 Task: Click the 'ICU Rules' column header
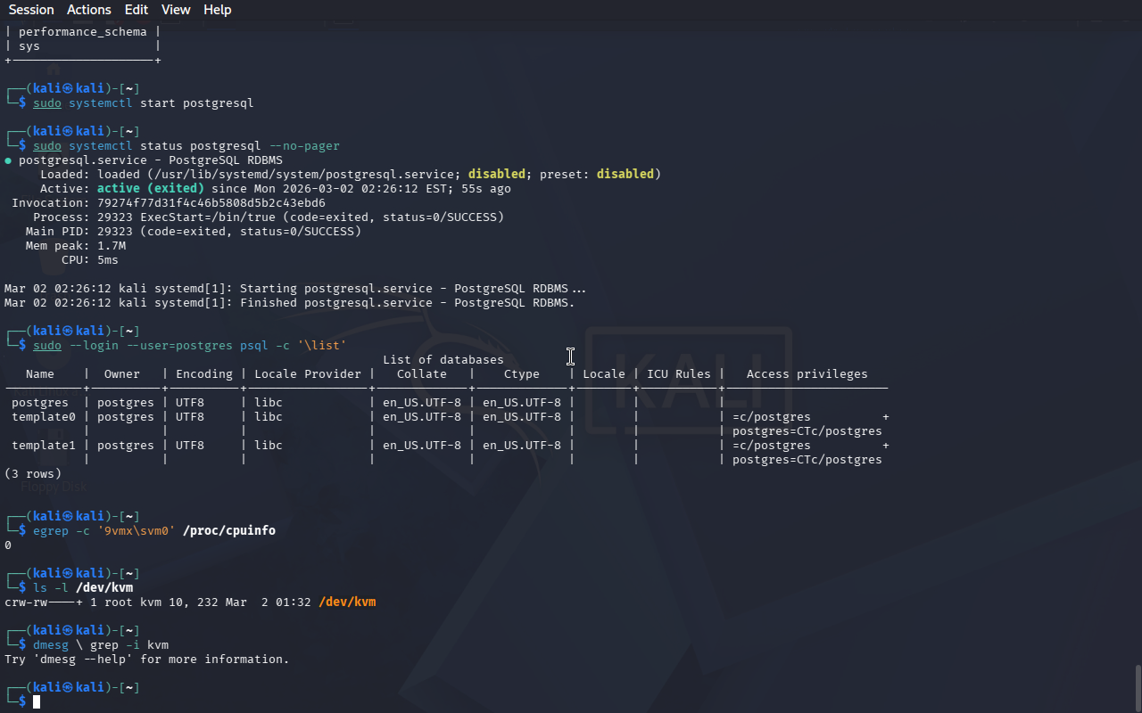(680, 374)
